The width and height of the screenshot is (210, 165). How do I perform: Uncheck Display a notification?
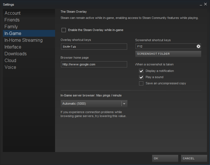click(x=141, y=71)
